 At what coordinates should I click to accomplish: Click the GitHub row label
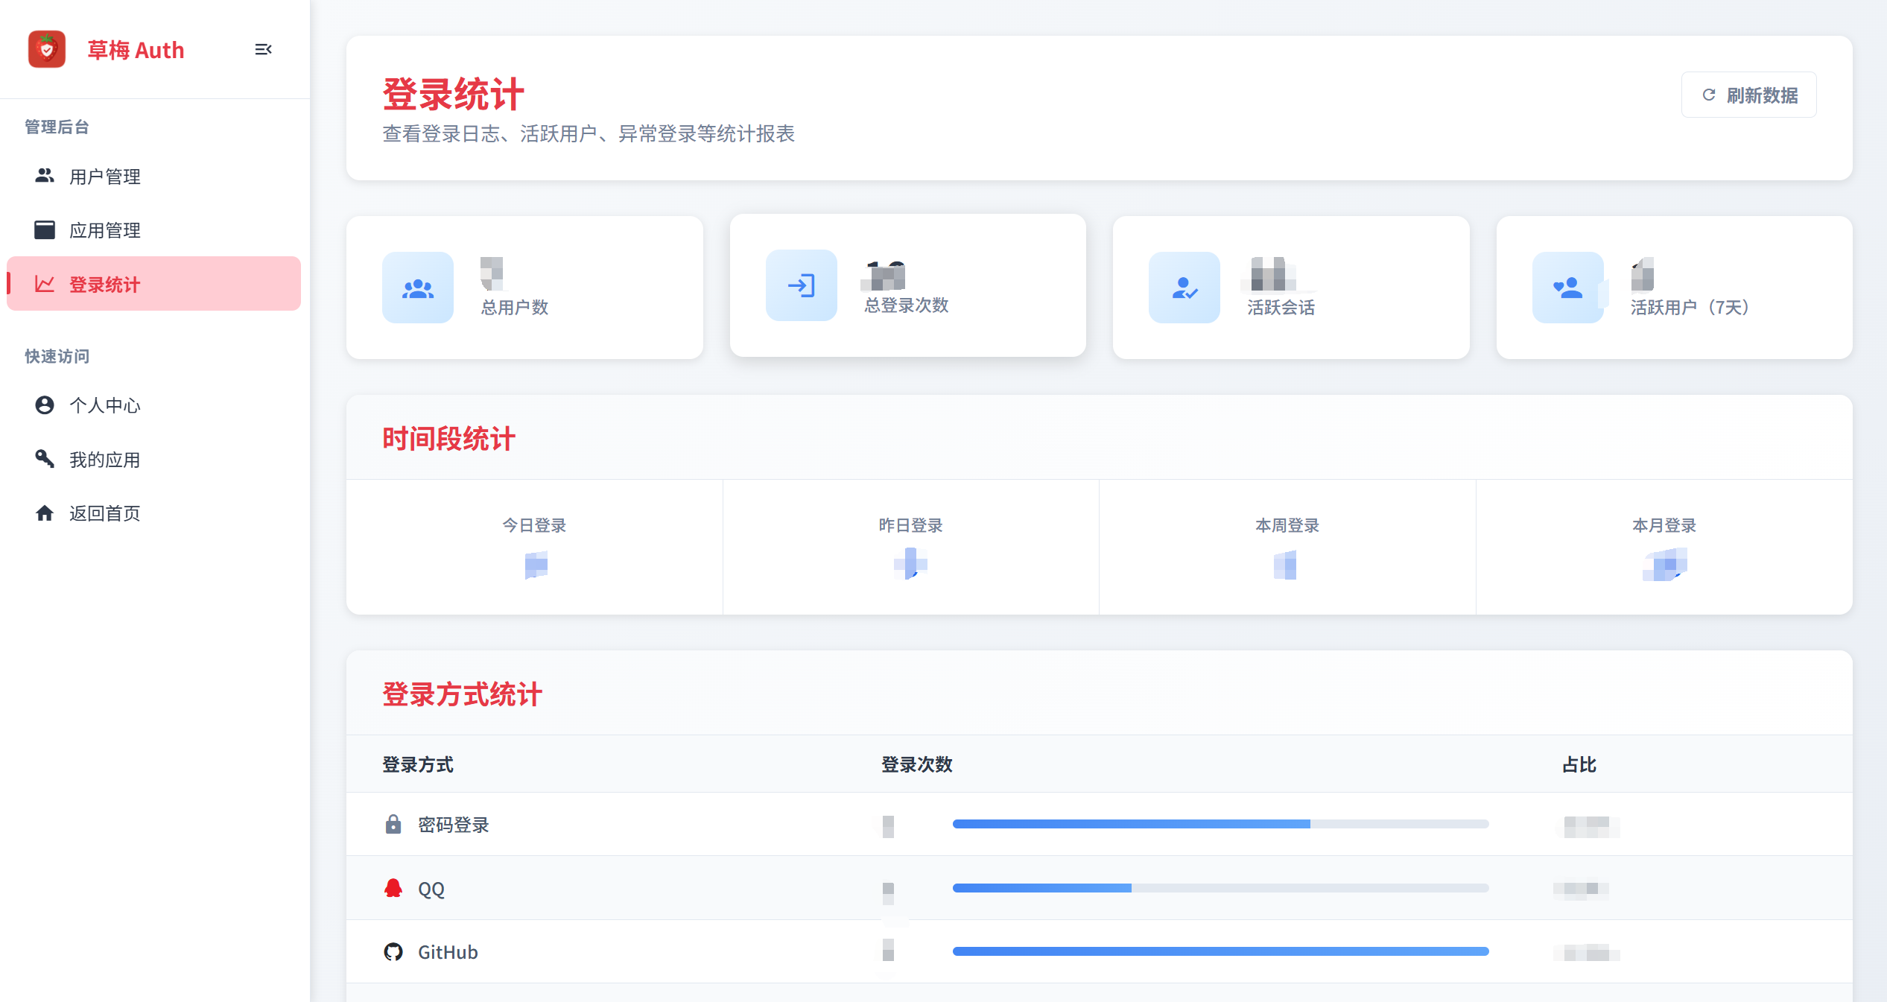448,952
